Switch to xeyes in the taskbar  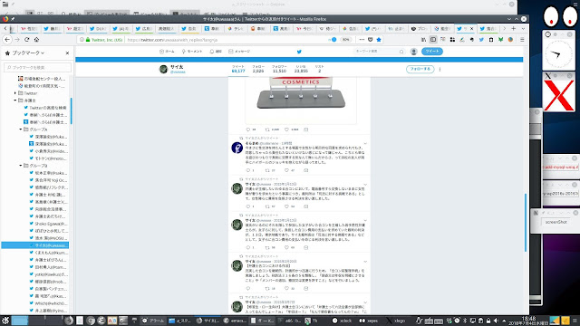pos(369,321)
